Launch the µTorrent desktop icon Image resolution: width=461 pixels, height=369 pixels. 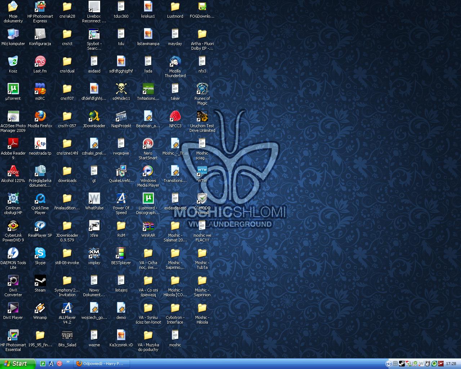tap(13, 89)
